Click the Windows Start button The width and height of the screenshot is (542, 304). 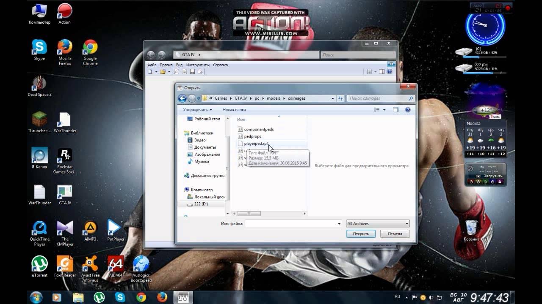[36, 297]
